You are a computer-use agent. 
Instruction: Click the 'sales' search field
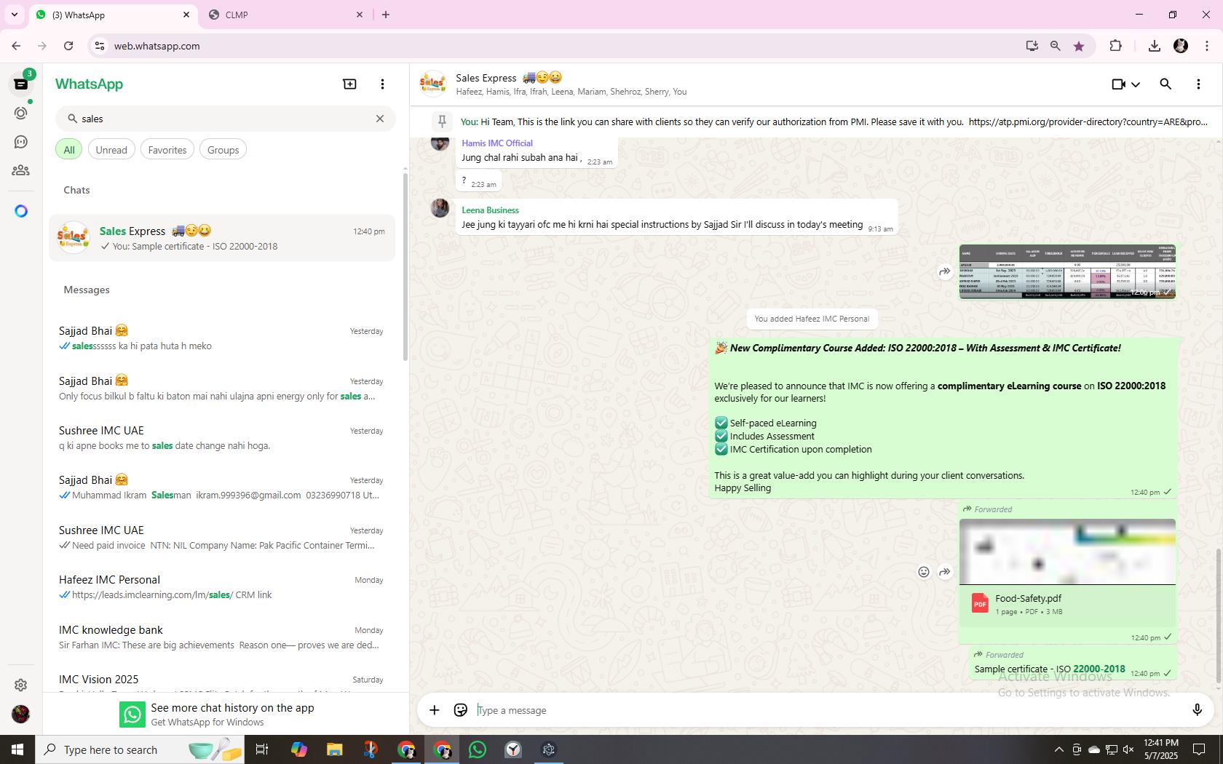[225, 119]
